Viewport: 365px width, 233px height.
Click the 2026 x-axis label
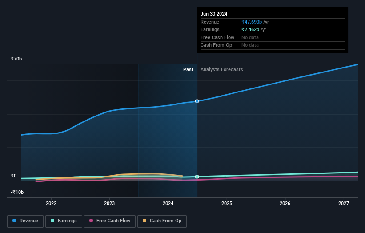click(x=285, y=204)
